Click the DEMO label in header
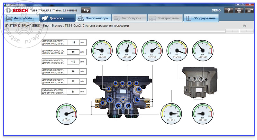Viewport: 257px width, 140px height. coord(216,11)
